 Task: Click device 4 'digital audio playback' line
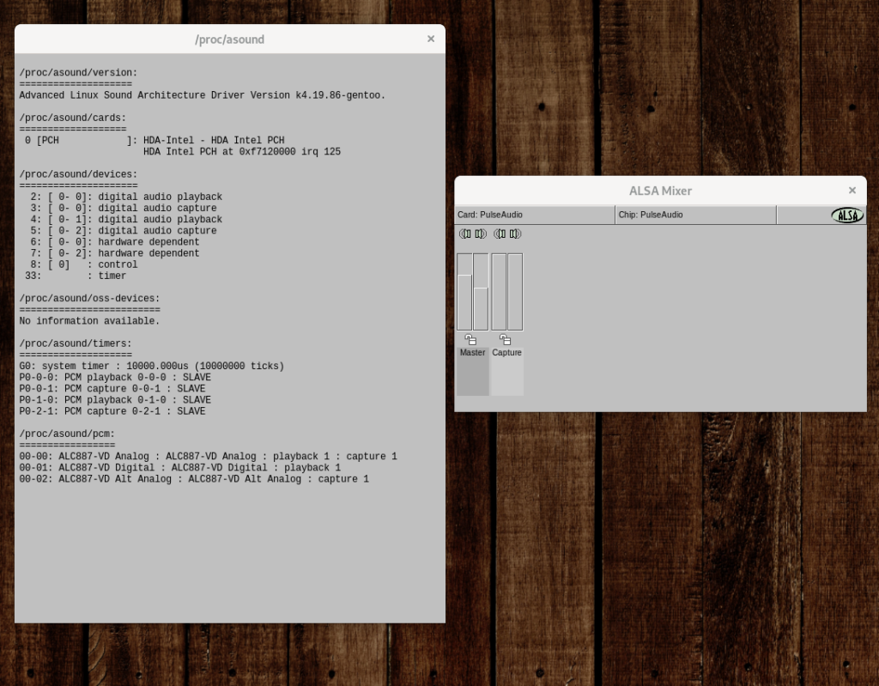tap(126, 219)
